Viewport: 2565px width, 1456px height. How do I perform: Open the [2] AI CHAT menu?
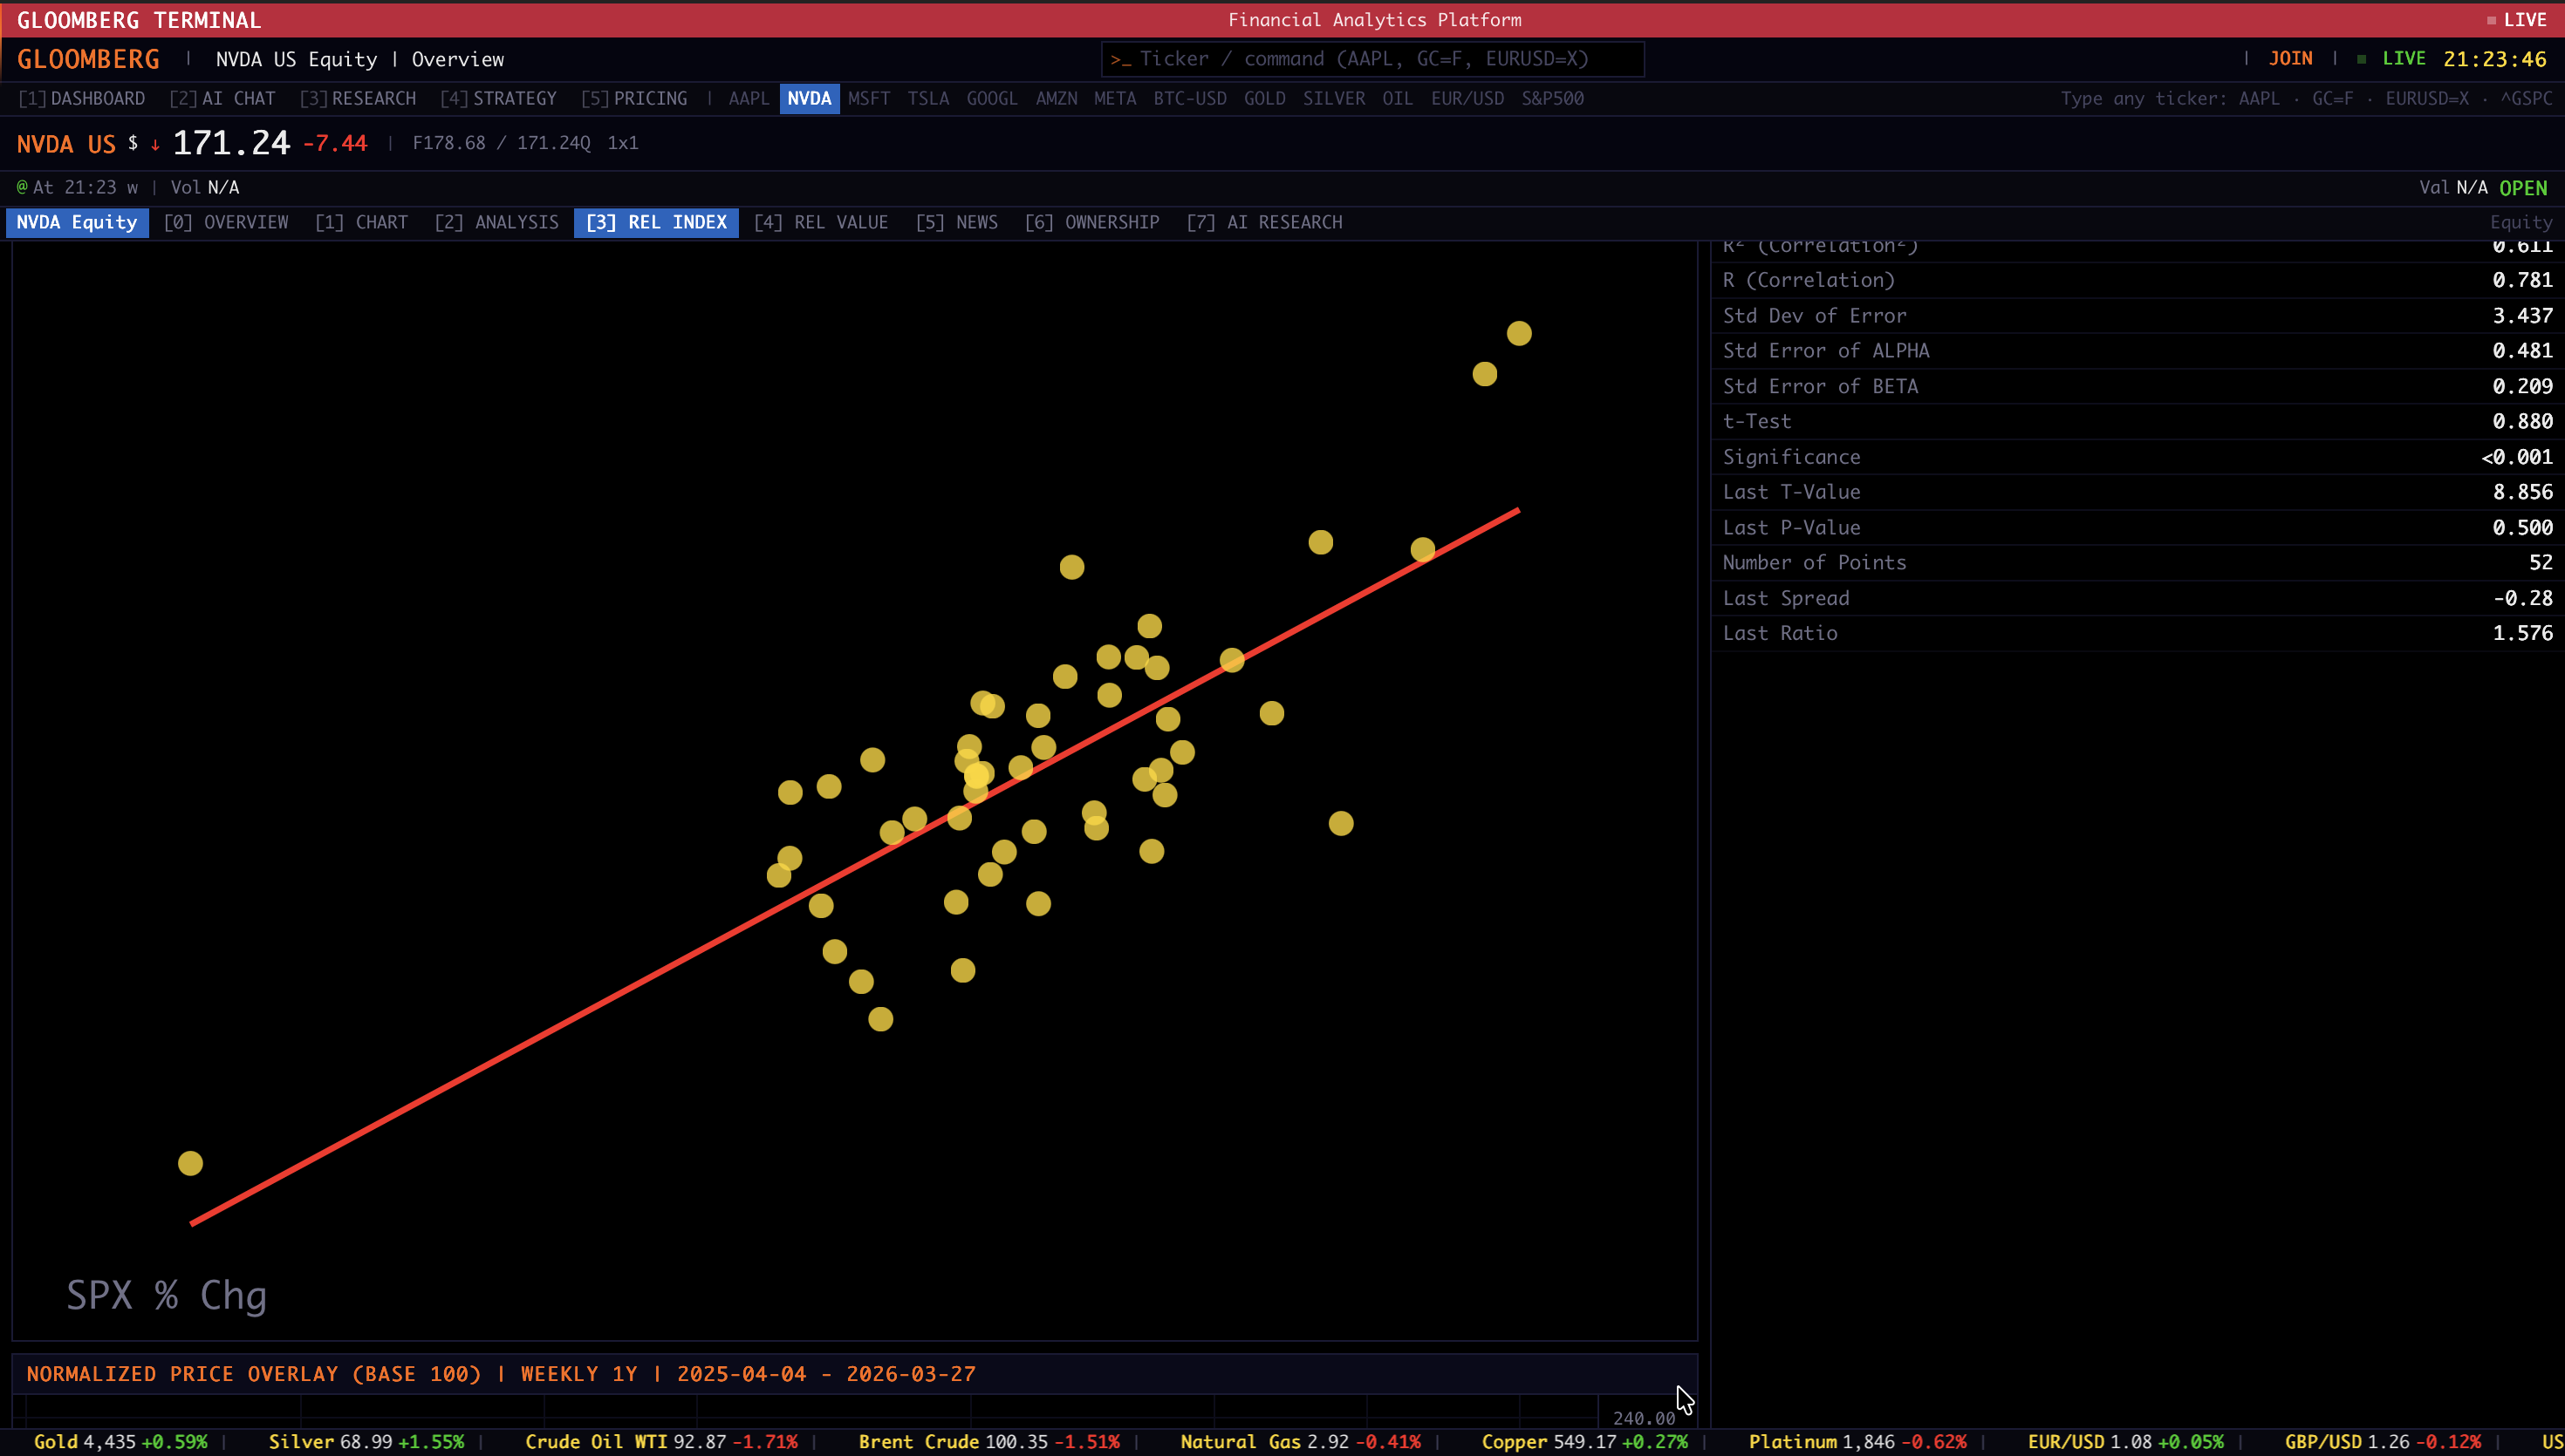[x=222, y=98]
